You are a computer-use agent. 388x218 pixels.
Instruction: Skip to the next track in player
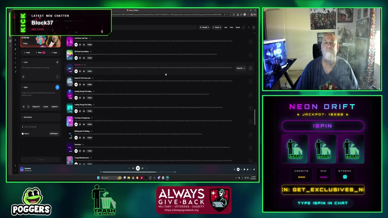coord(142,168)
